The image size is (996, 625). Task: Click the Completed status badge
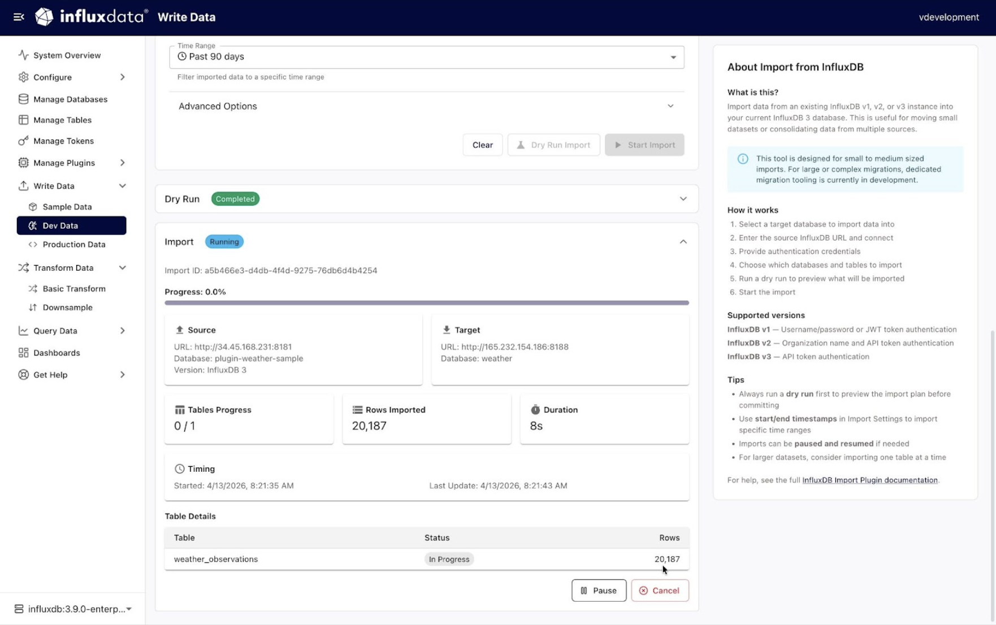pyautogui.click(x=235, y=199)
